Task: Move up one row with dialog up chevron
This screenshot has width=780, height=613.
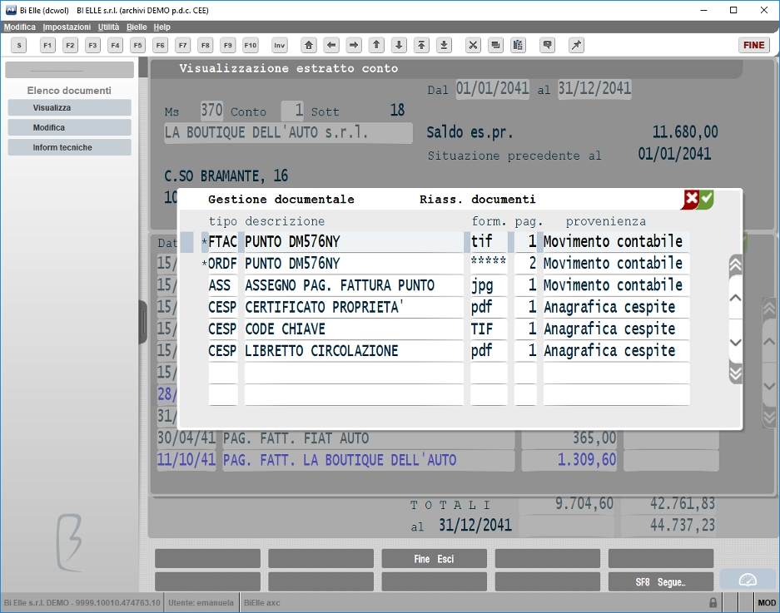Action: (x=735, y=298)
